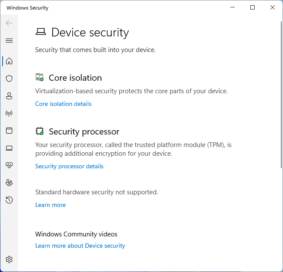Go back using the back arrow
Screen dimensions: 283x272
click(9, 23)
